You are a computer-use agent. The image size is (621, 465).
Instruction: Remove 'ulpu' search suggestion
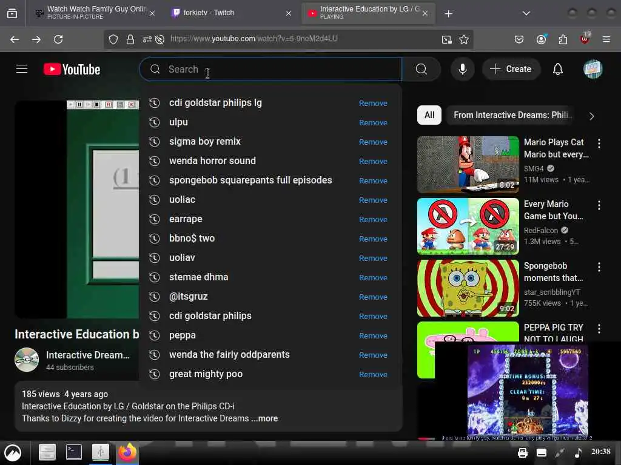[373, 122]
